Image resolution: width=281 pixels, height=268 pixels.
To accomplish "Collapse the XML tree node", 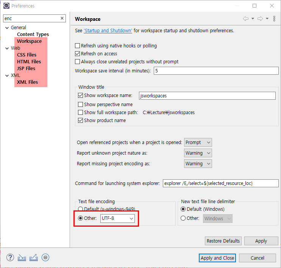I will click(7, 75).
